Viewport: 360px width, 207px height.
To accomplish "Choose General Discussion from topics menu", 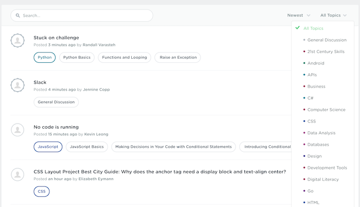I will pos(327,40).
